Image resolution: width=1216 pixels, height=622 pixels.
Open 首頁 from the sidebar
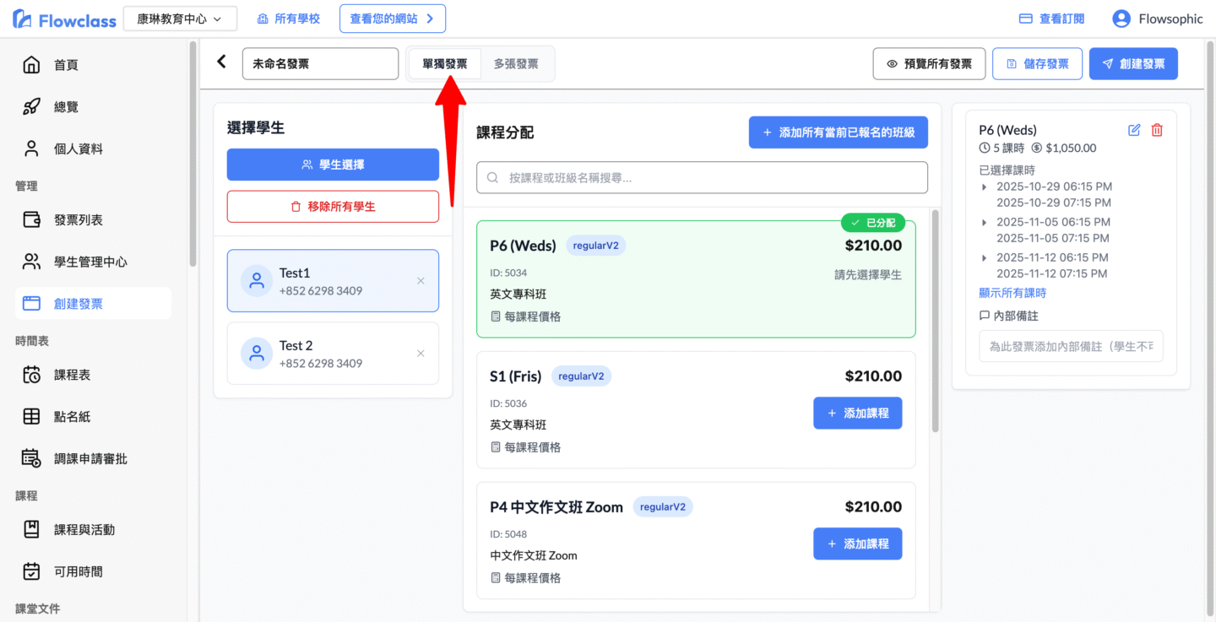(x=66, y=65)
